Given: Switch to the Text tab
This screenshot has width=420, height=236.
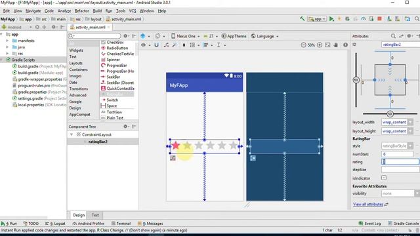Looking at the screenshot, I should [x=95, y=215].
